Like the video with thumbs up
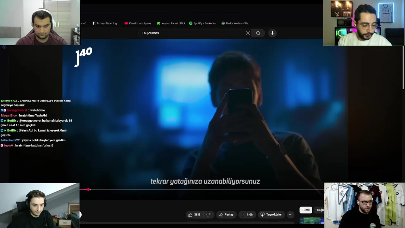Screen dimensions: 405x228 (x=194, y=215)
